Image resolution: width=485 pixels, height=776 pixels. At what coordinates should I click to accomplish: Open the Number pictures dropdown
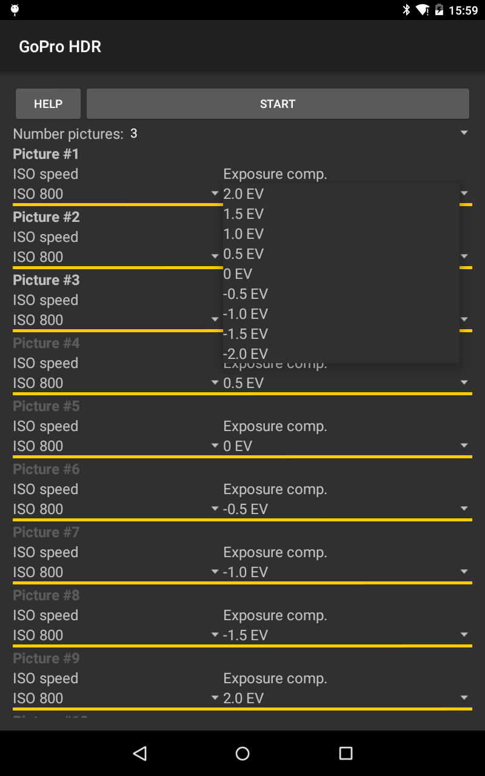tap(297, 133)
